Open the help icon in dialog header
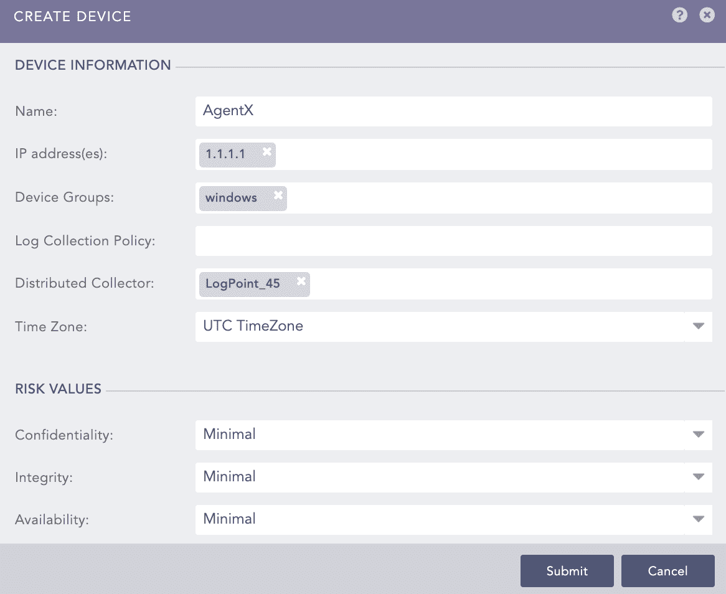Image resolution: width=726 pixels, height=594 pixels. click(679, 16)
